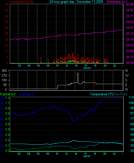134x163 pixels.
Task: Select the W compass direction label
Action: pos(127,75)
